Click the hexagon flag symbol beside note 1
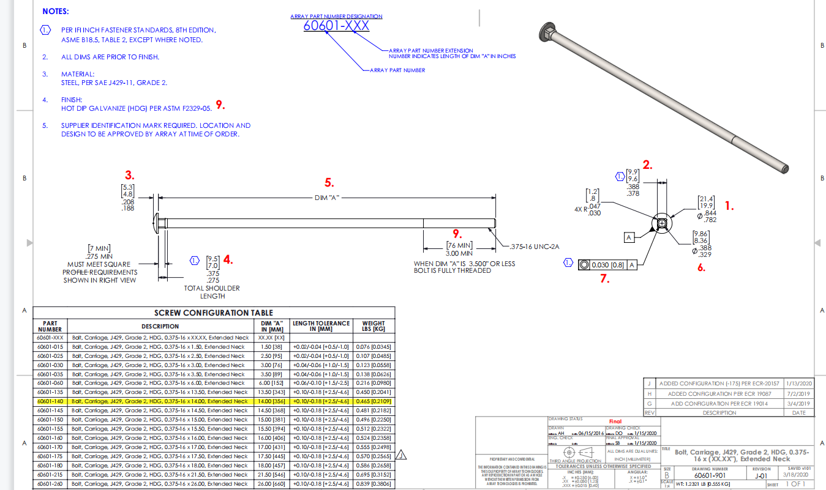The width and height of the screenshot is (826, 490). [45, 30]
